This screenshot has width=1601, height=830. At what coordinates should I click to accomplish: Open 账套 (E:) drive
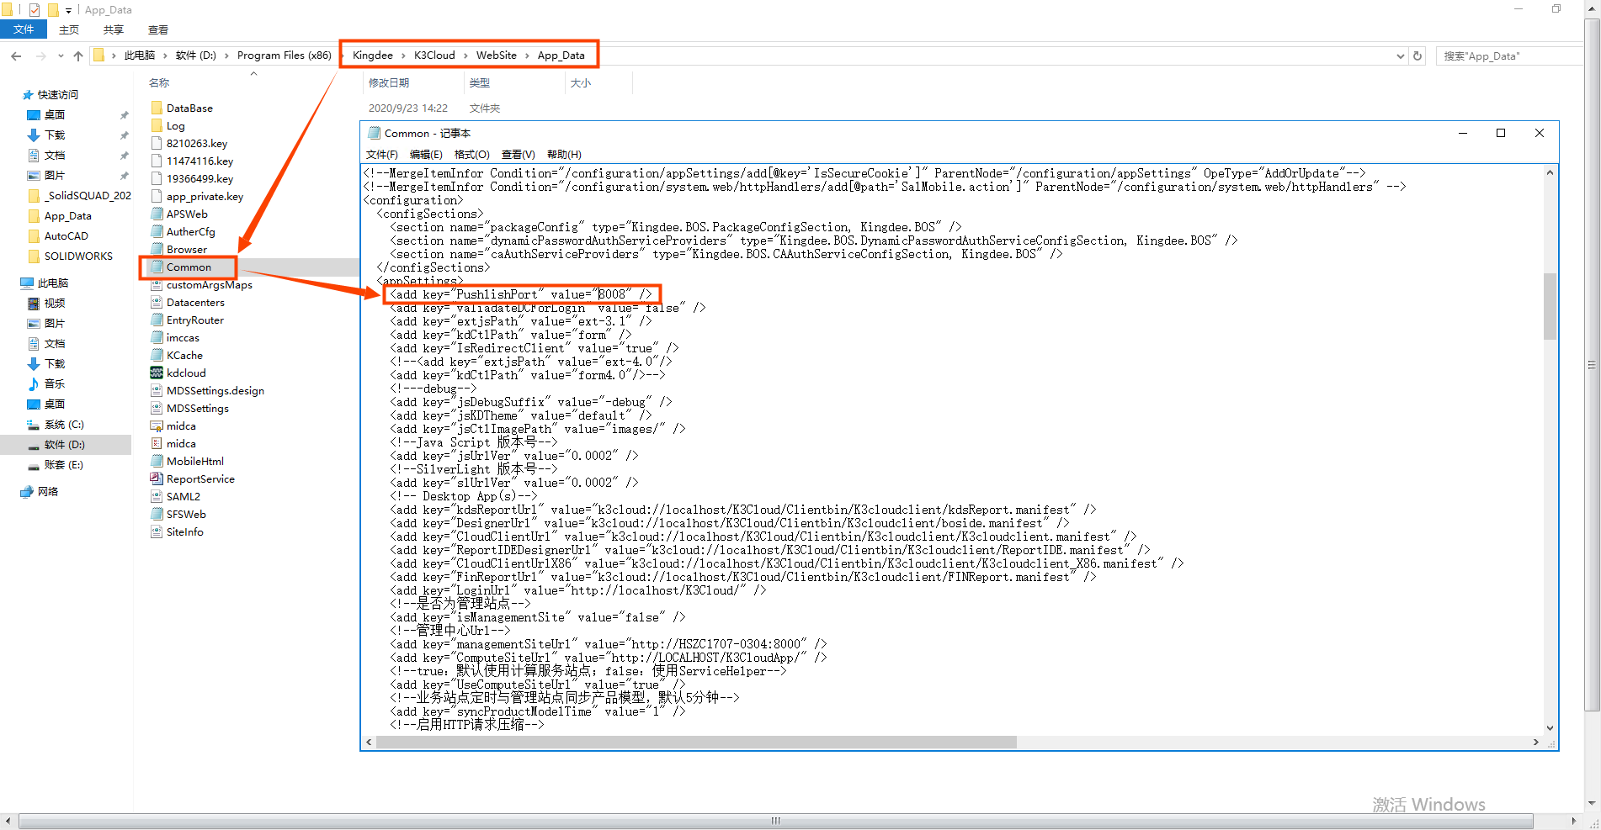[x=64, y=464]
